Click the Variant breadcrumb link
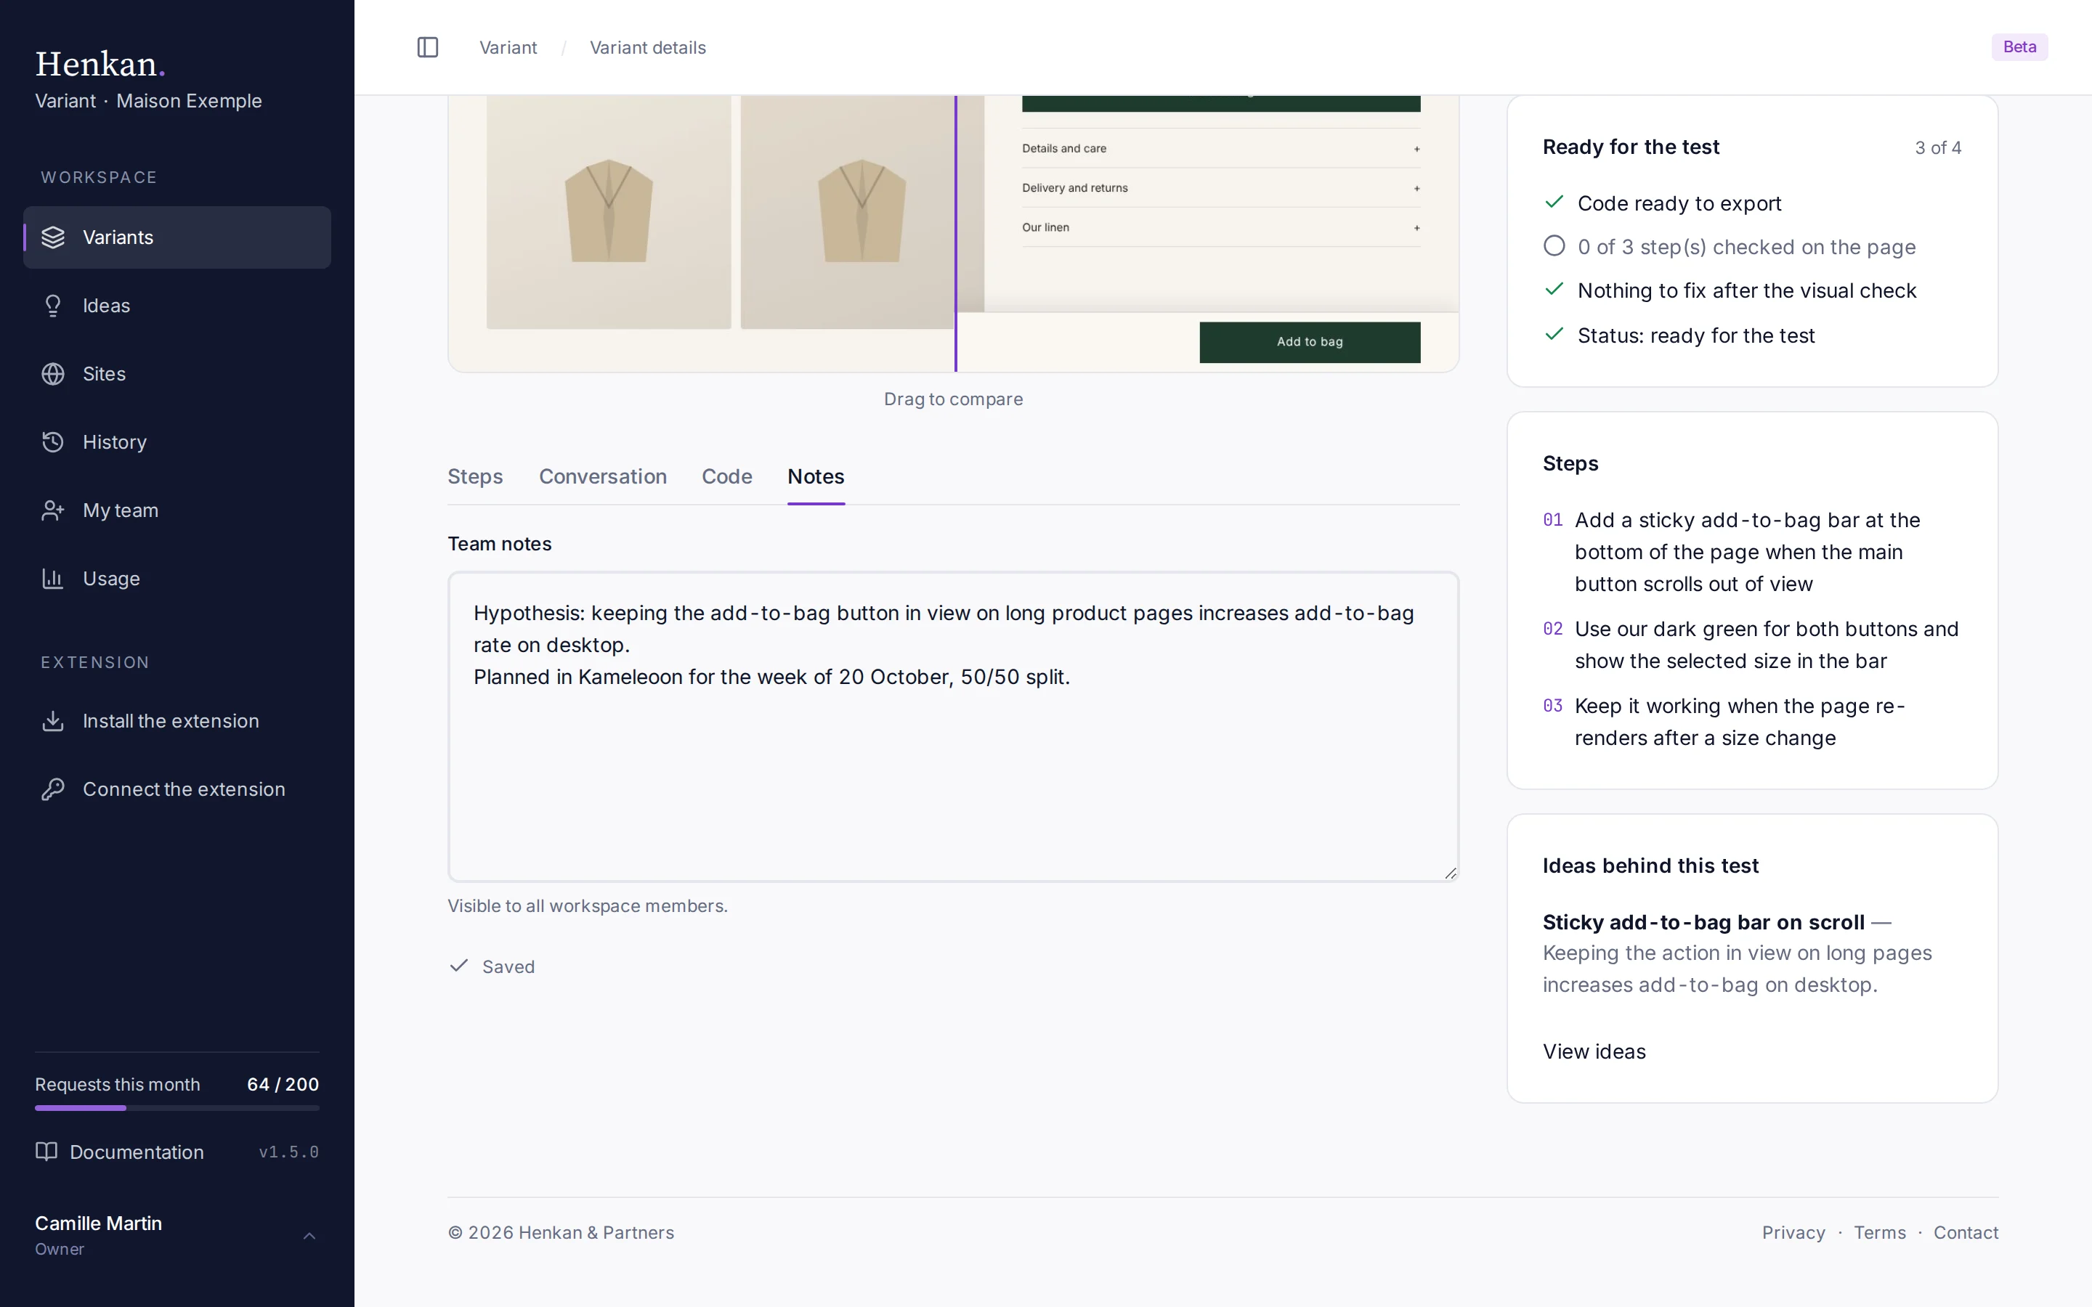 point(508,47)
